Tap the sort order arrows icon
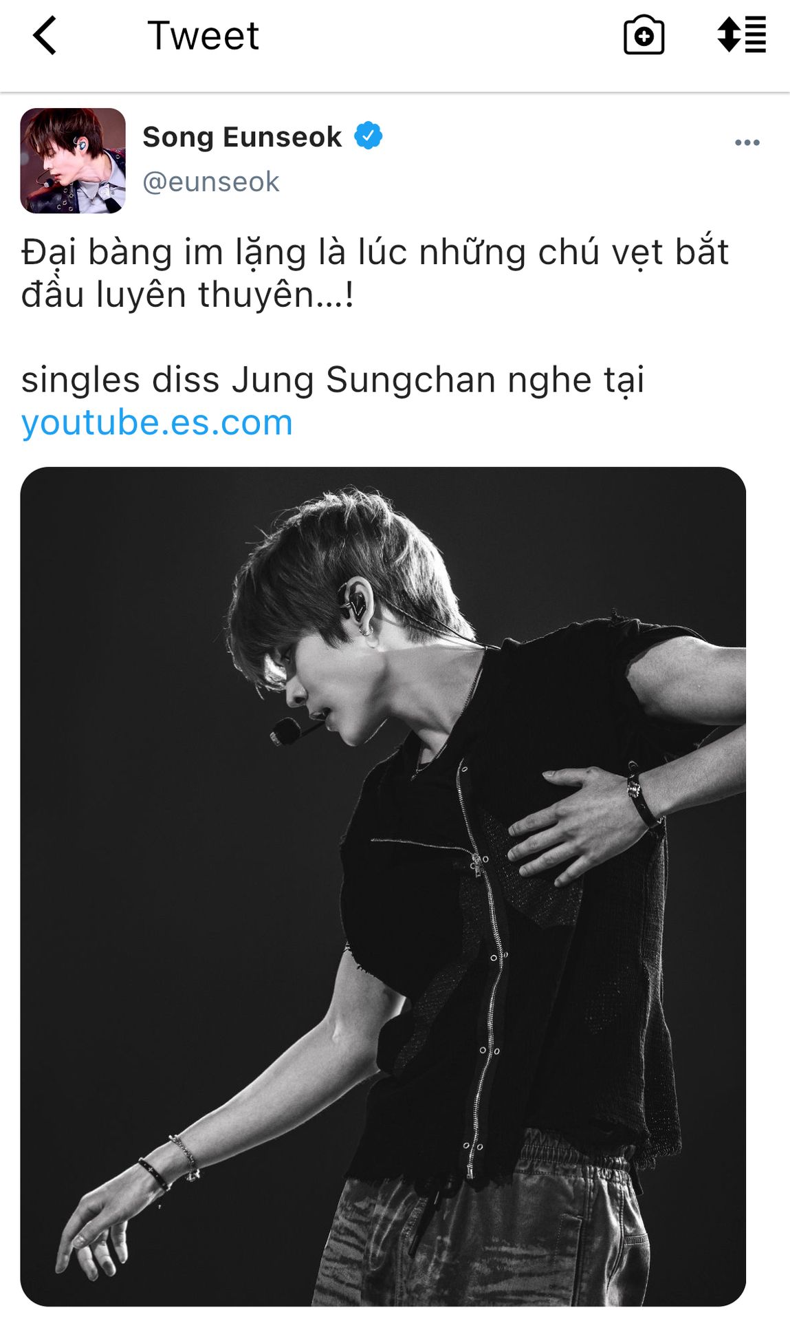The image size is (790, 1321). click(741, 34)
